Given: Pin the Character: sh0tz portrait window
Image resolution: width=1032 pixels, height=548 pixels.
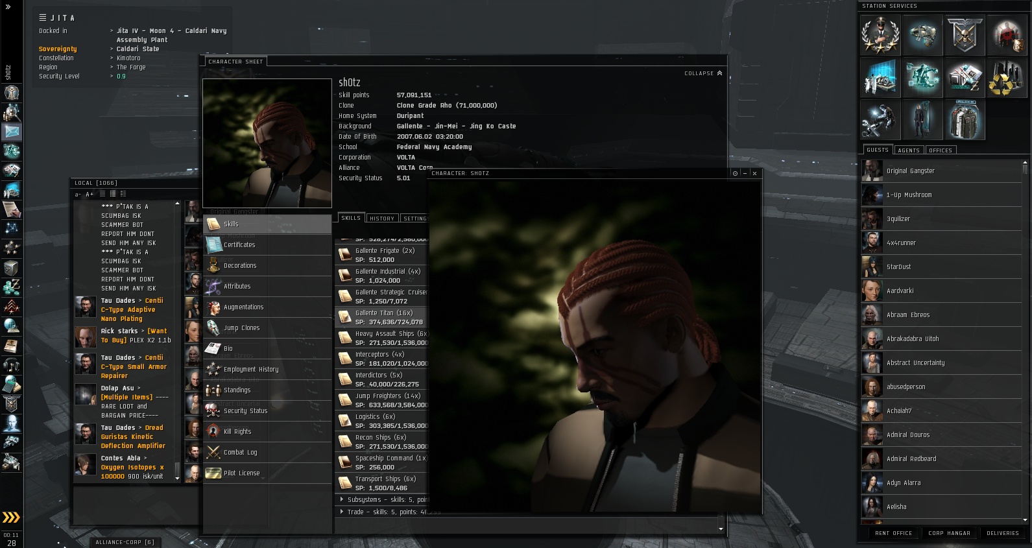Looking at the screenshot, I should click(x=735, y=173).
